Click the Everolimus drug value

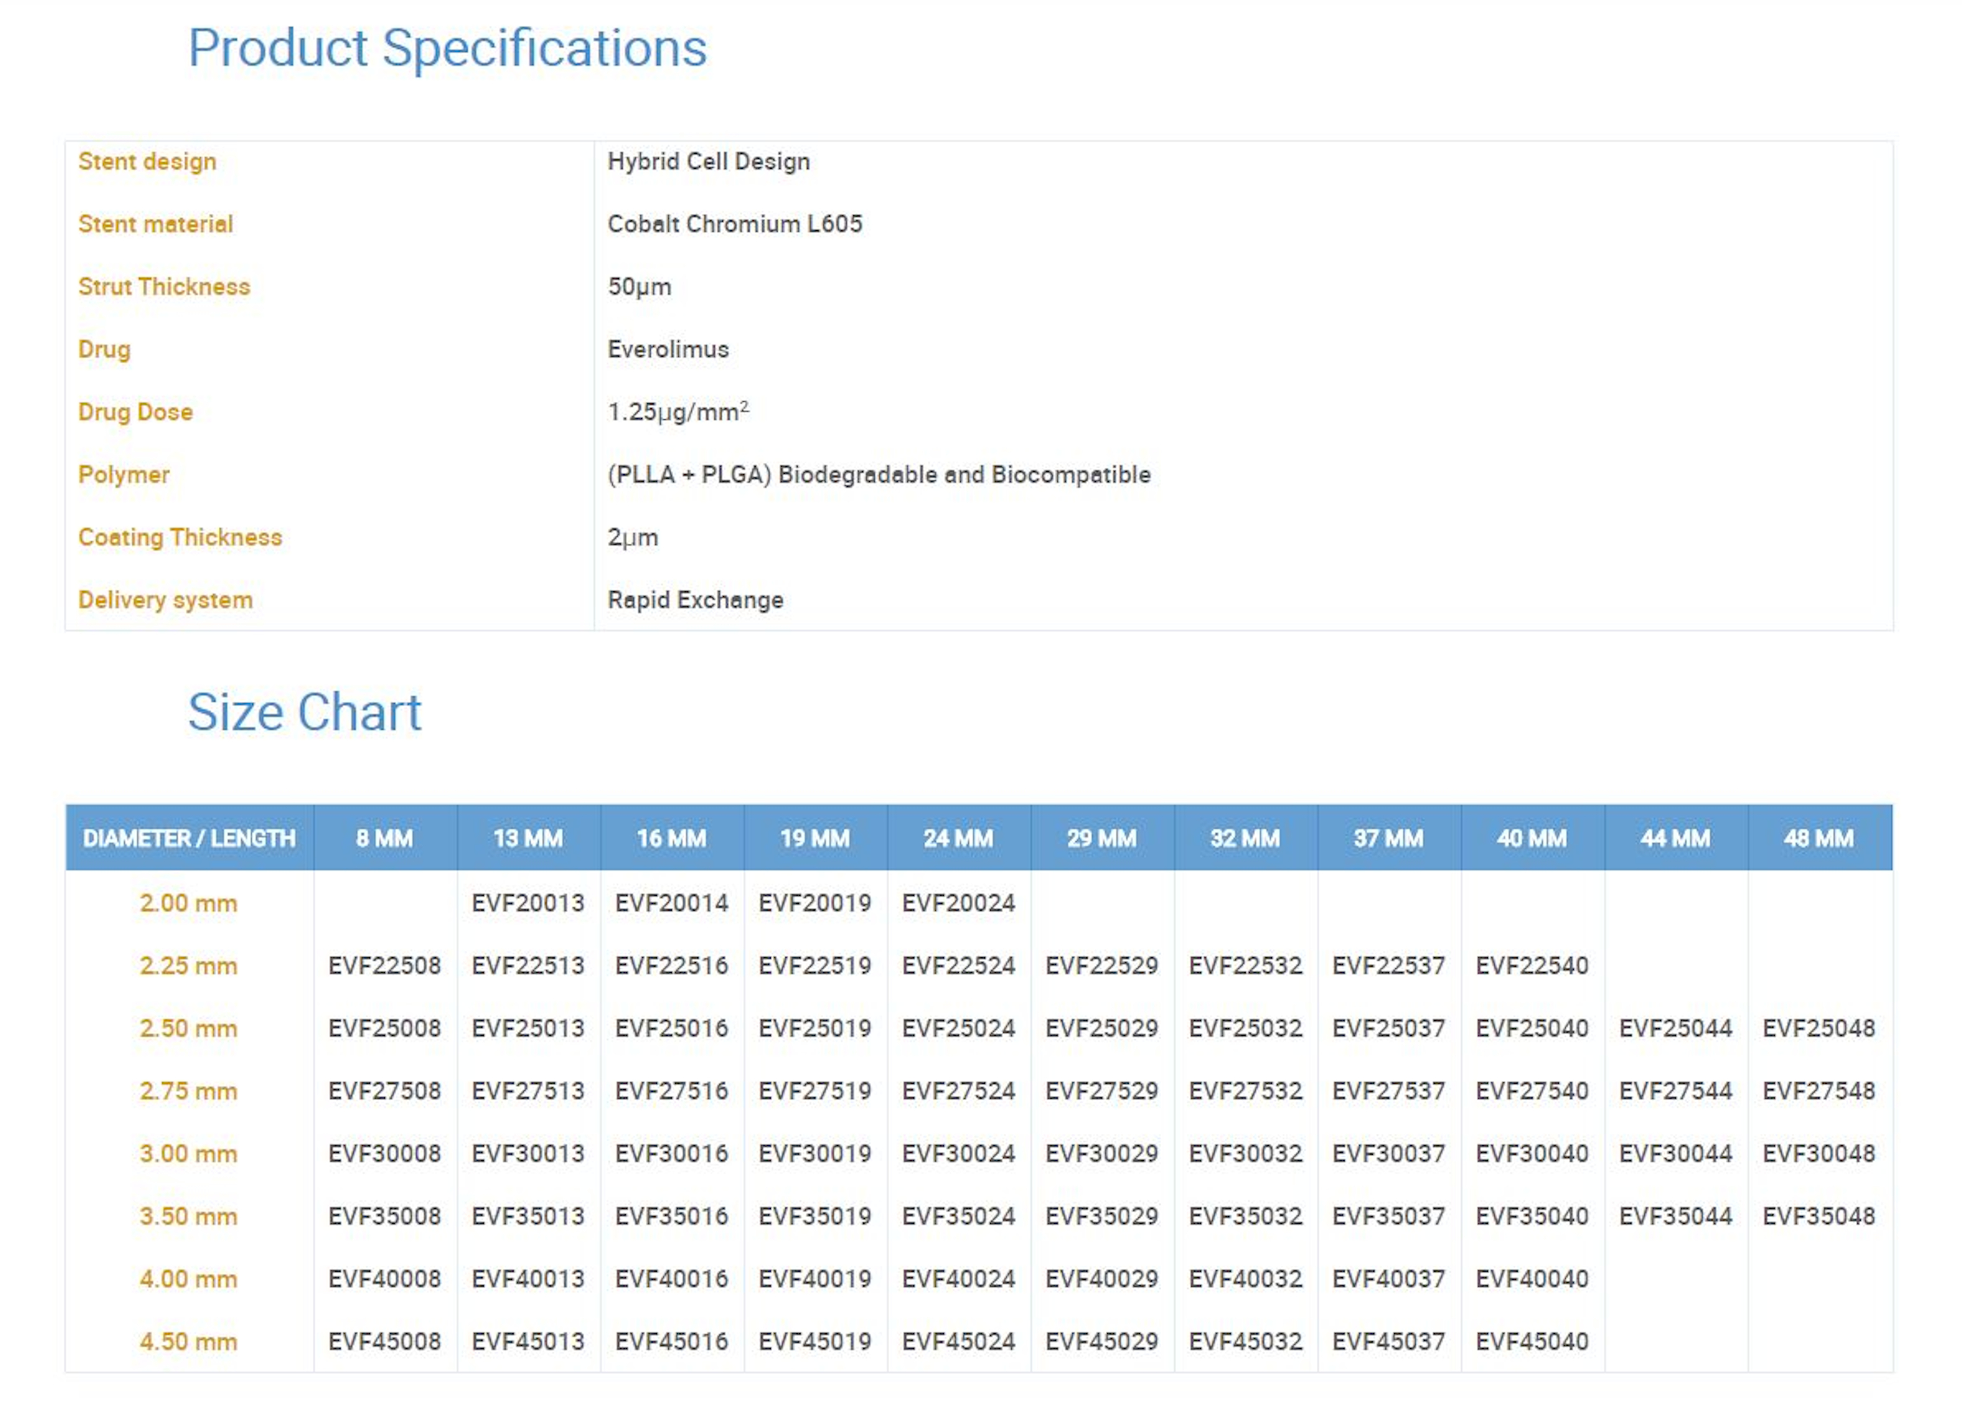(x=668, y=349)
